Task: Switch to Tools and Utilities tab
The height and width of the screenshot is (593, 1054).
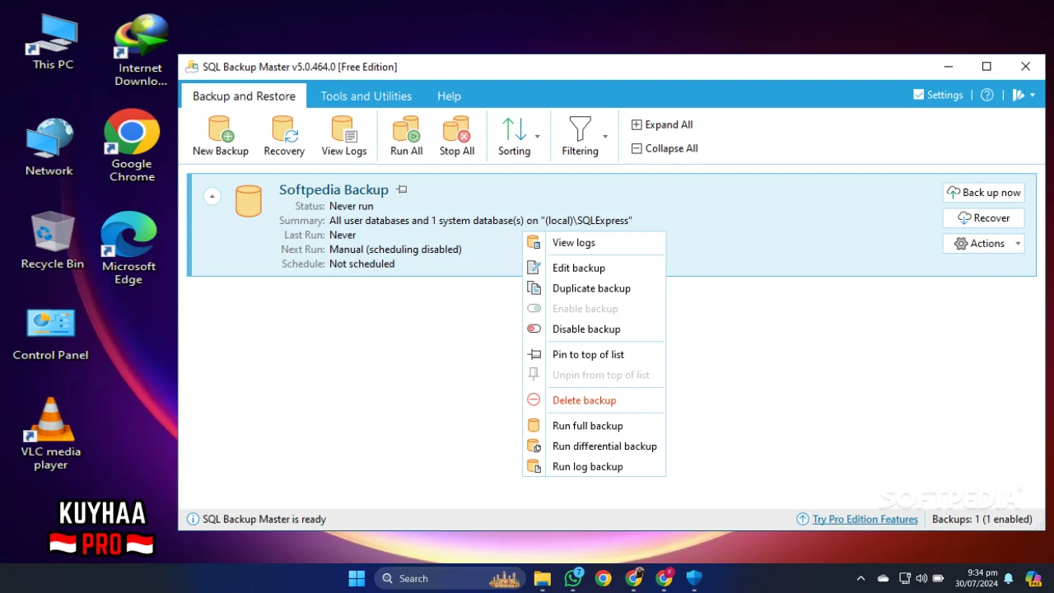Action: pyautogui.click(x=366, y=96)
